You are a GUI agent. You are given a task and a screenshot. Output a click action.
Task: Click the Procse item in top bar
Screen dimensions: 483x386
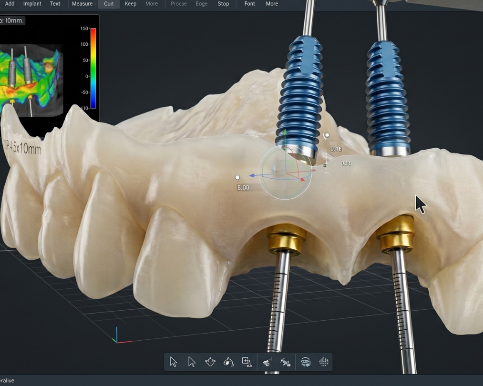point(179,4)
